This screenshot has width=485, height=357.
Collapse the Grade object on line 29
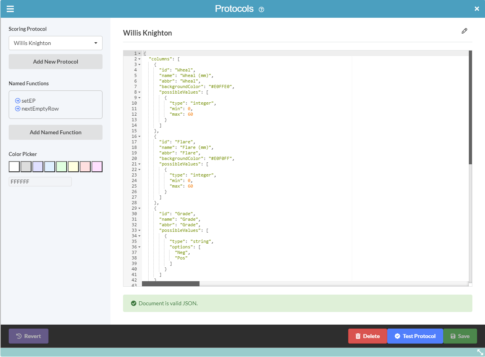[139, 208]
